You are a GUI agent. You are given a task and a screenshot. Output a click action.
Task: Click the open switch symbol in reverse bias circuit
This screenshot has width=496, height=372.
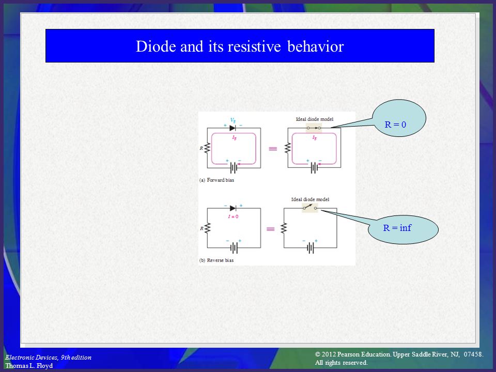[310, 208]
